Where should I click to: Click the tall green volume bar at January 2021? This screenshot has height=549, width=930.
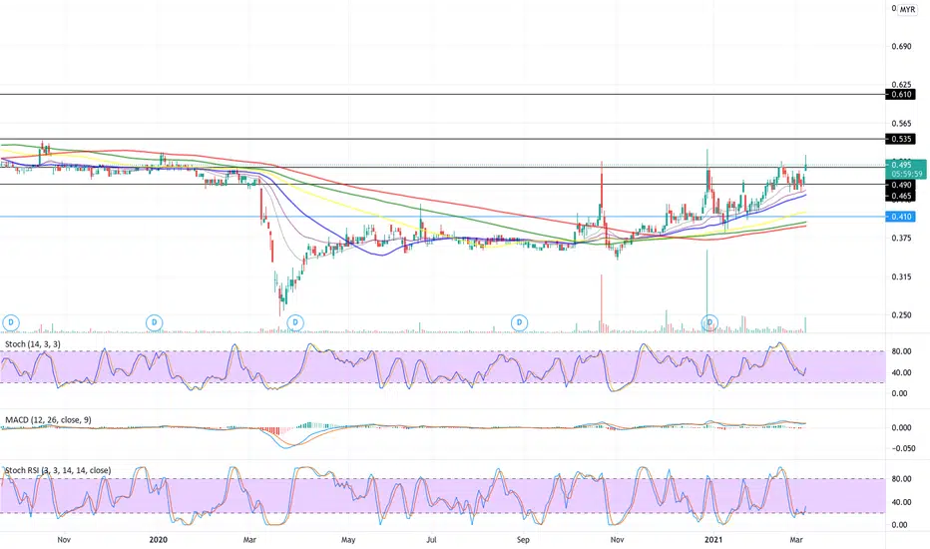pos(707,290)
